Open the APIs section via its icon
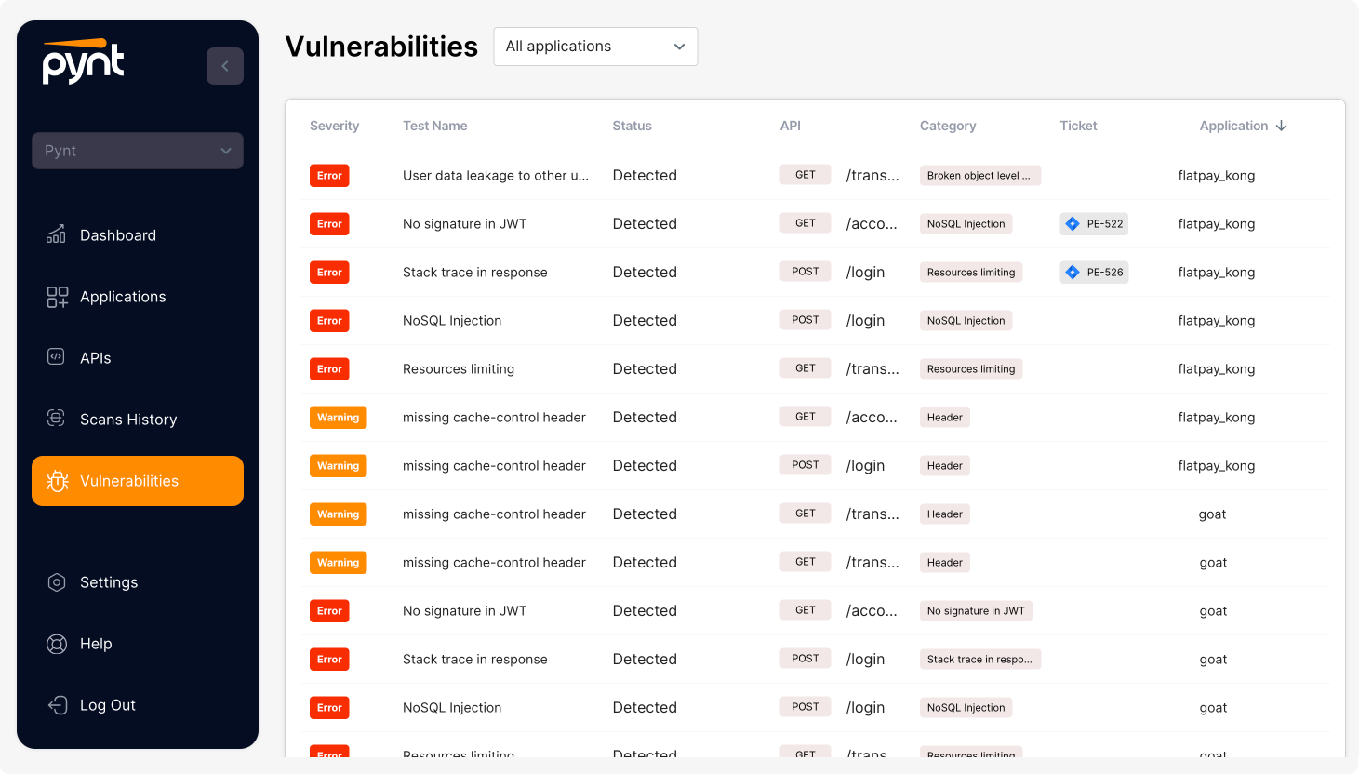The height and width of the screenshot is (774, 1359). pyautogui.click(x=56, y=357)
